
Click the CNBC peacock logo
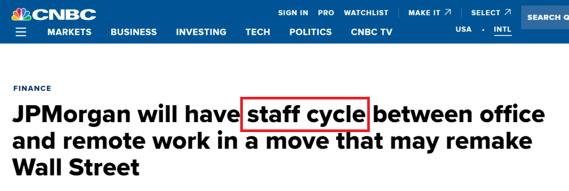(54, 15)
